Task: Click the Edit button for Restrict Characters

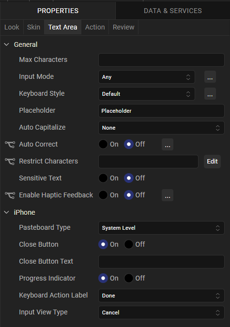Action: click(x=212, y=162)
